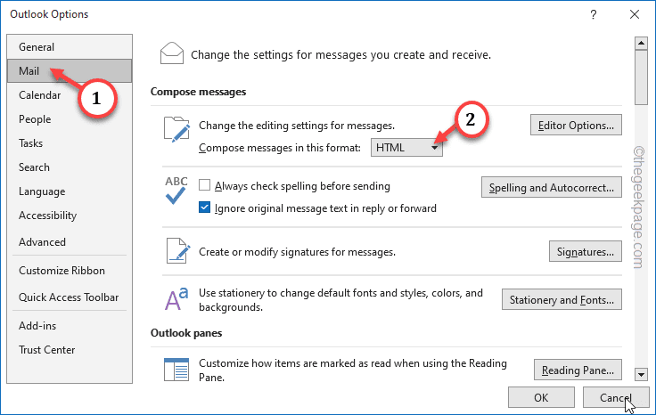Click the 'Use stationery to change default fonts' text
The width and height of the screenshot is (656, 415).
pos(340,299)
